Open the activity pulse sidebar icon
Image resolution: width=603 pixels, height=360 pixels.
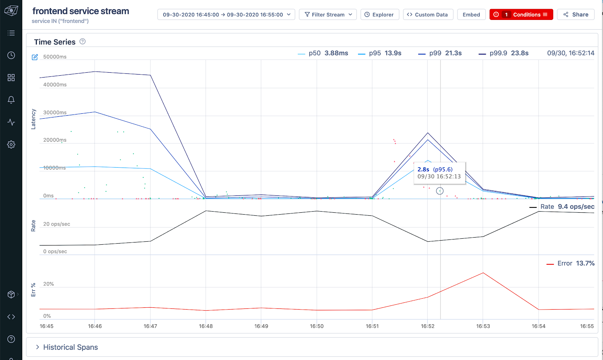pyautogui.click(x=11, y=122)
